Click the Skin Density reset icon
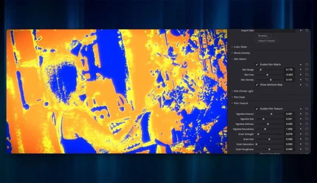The width and height of the screenshot is (317, 183). 306,80
